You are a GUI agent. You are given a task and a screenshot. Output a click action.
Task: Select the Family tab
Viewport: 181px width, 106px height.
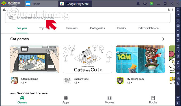tap(122, 28)
